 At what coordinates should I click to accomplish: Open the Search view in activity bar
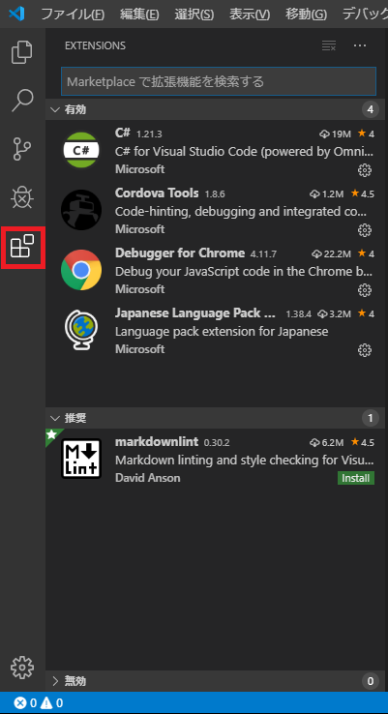pyautogui.click(x=22, y=101)
